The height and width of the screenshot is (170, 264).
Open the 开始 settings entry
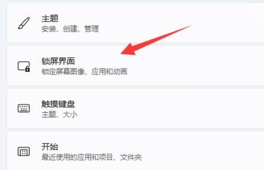tap(135, 151)
